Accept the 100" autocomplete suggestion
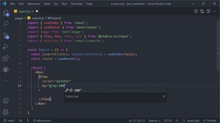 tap(115, 90)
